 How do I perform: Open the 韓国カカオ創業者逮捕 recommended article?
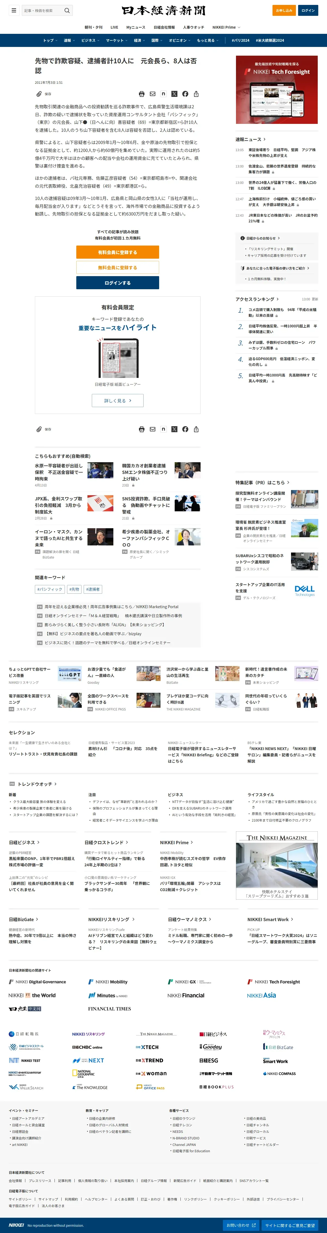(x=145, y=472)
